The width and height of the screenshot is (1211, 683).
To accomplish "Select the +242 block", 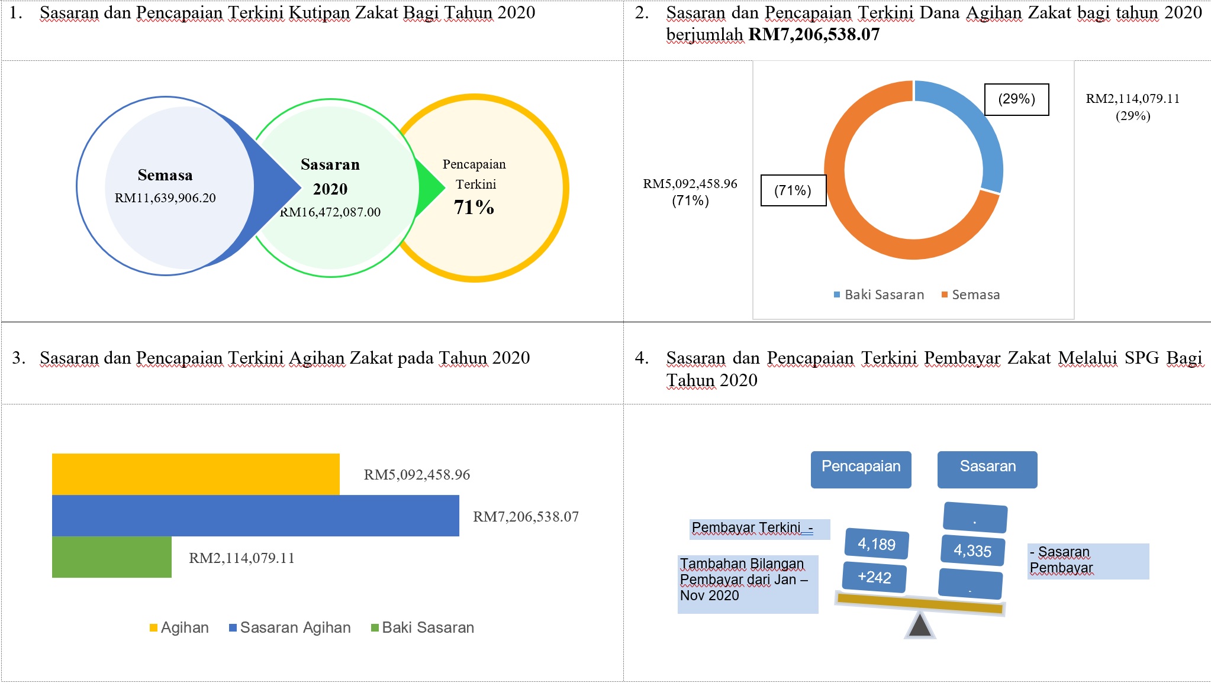I will coord(874,577).
